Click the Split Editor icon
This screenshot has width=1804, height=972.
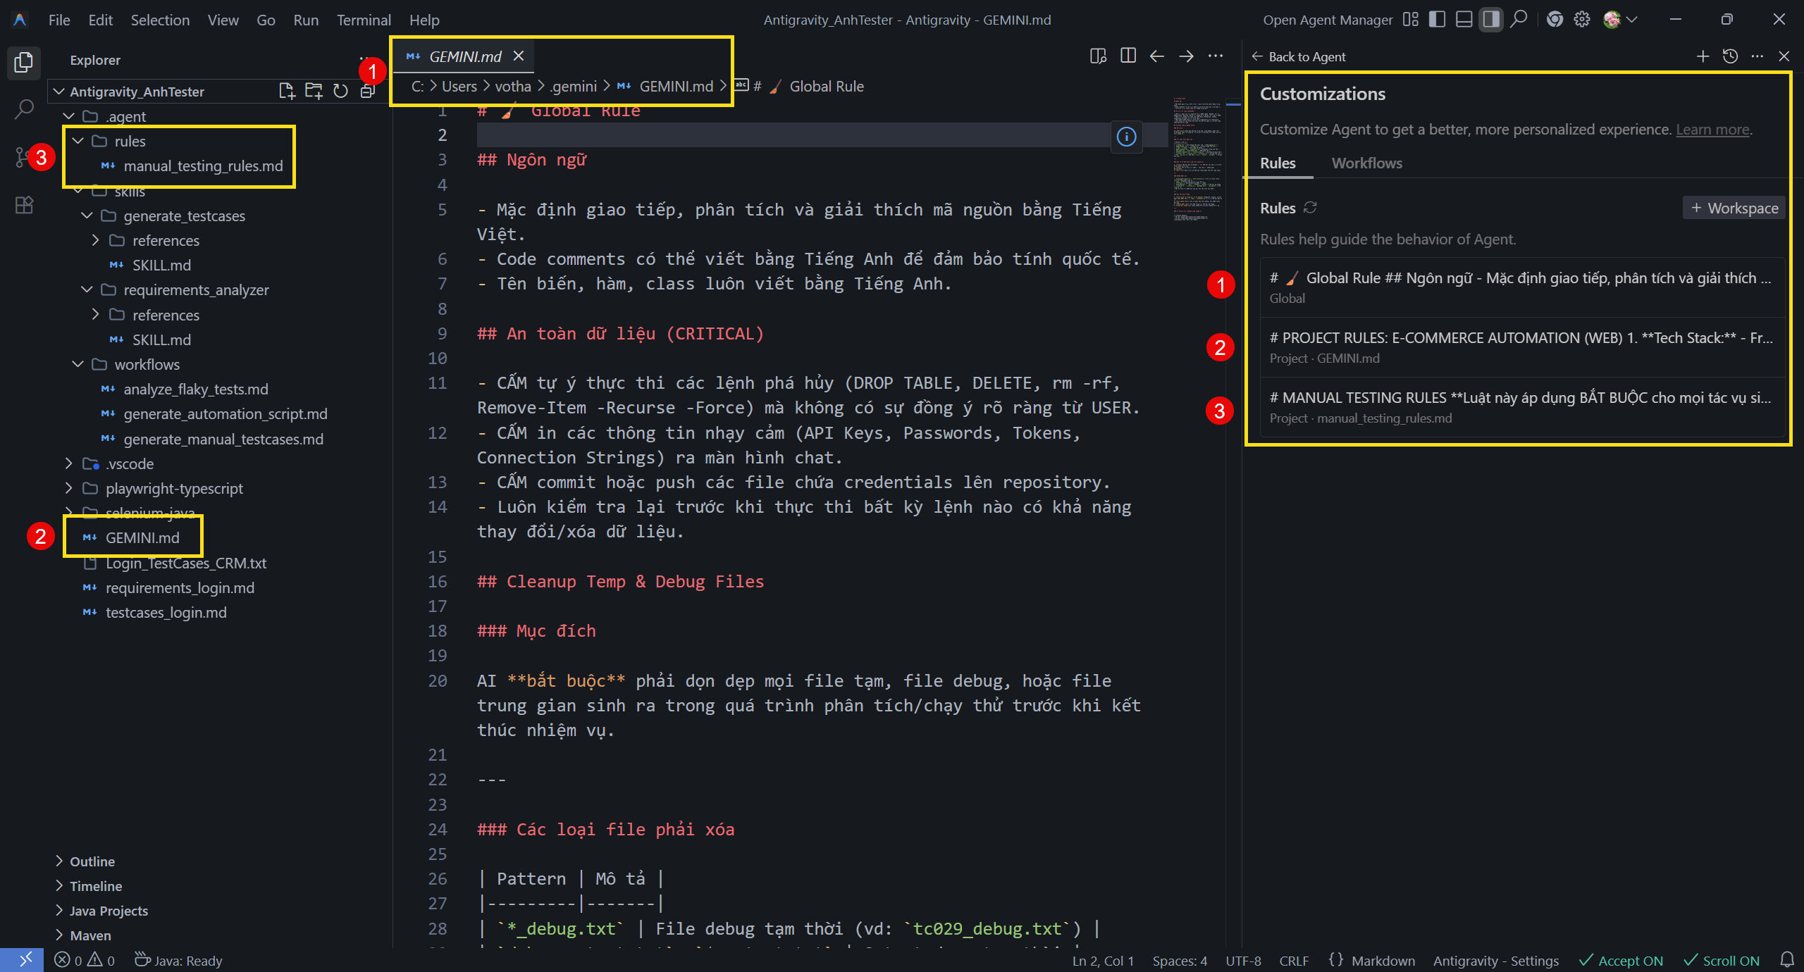tap(1127, 56)
